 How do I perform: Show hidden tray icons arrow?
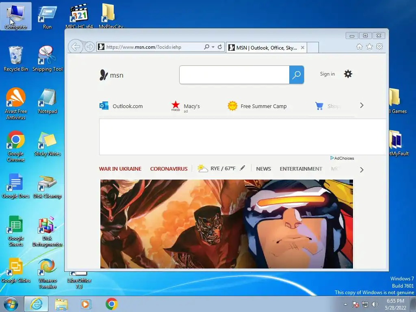345,304
